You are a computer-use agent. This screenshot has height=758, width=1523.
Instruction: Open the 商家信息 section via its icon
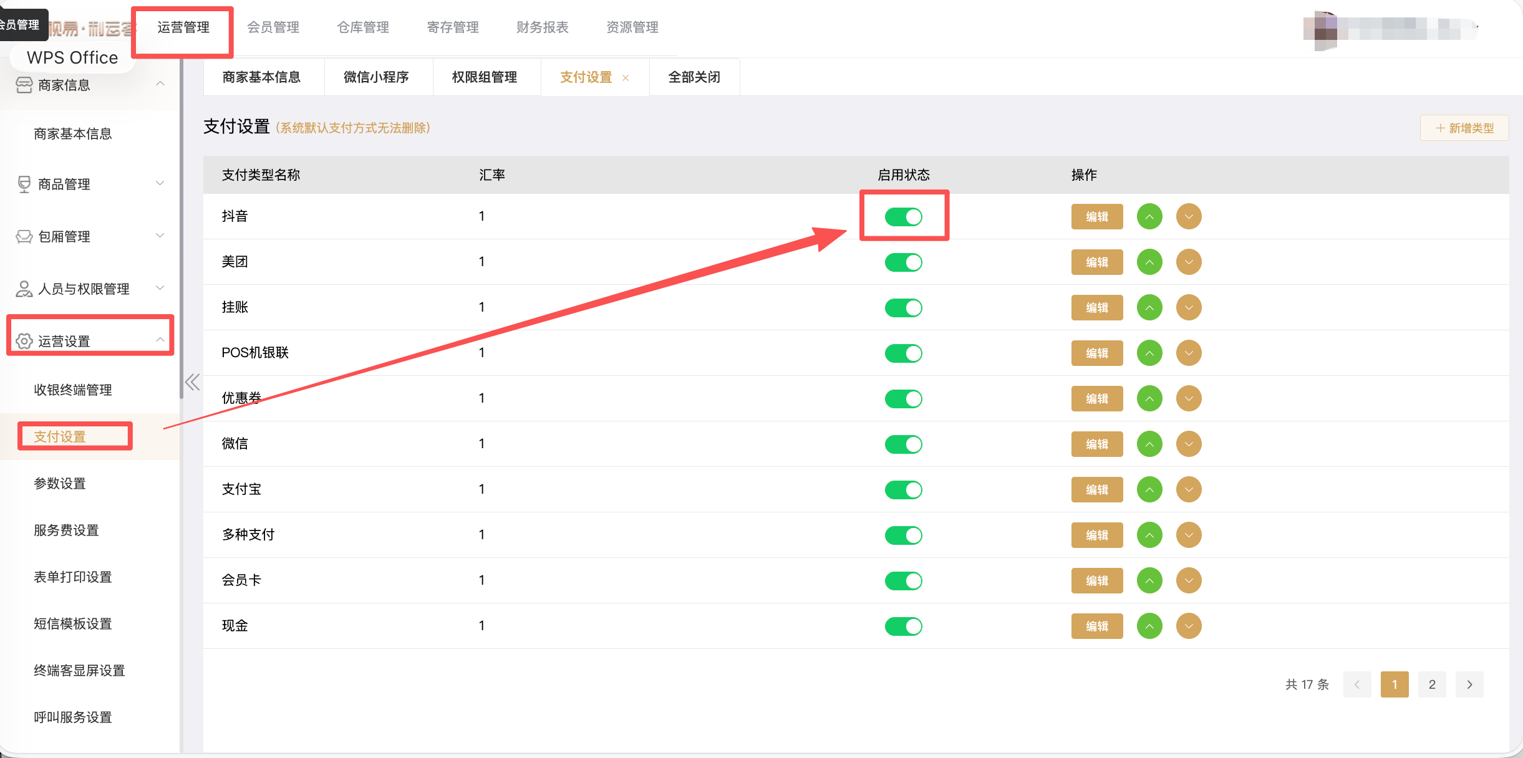[x=23, y=85]
